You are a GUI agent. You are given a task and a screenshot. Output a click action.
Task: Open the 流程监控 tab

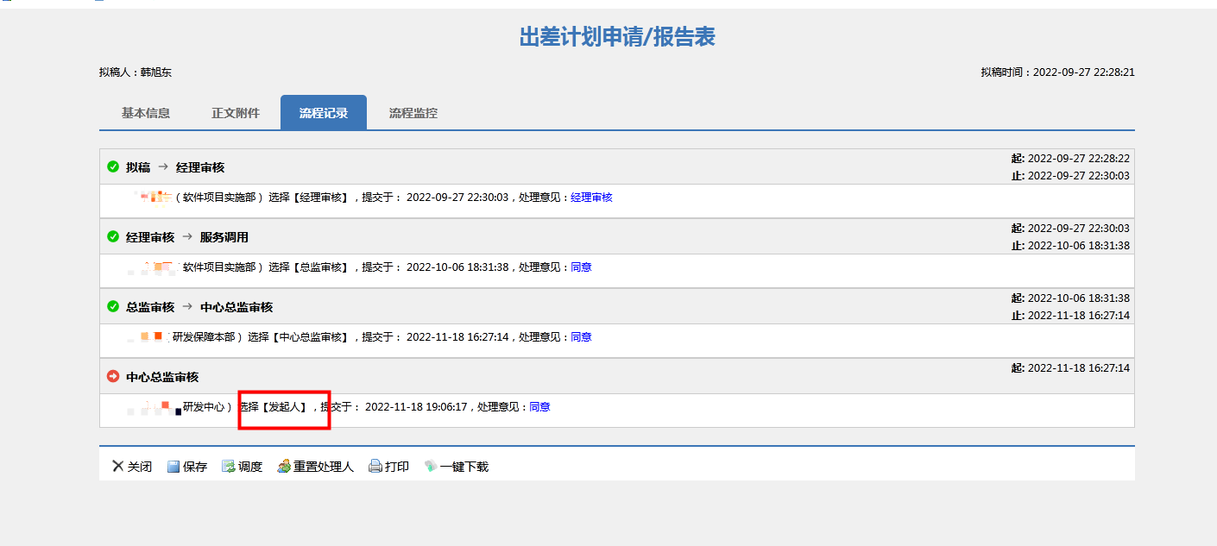413,113
